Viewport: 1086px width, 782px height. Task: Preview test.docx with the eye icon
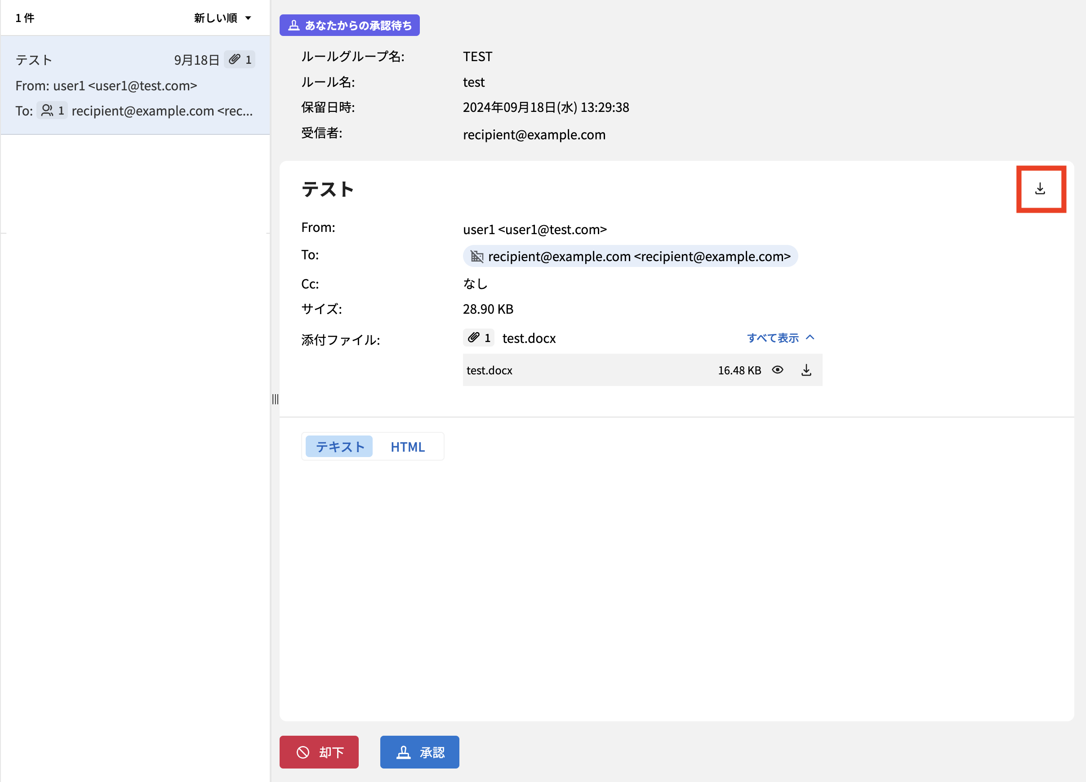click(x=778, y=370)
